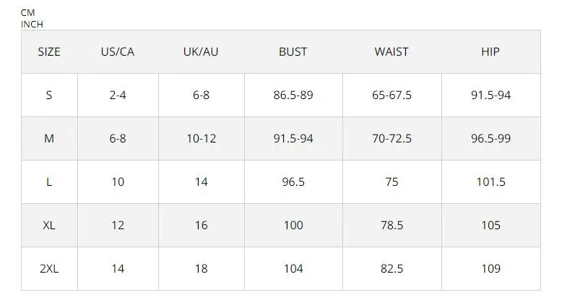562x303 pixels.
Task: Click the HIP column header
Action: click(x=490, y=51)
